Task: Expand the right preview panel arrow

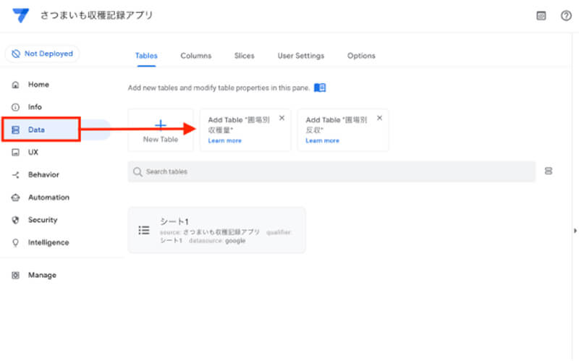Action: pos(575,230)
